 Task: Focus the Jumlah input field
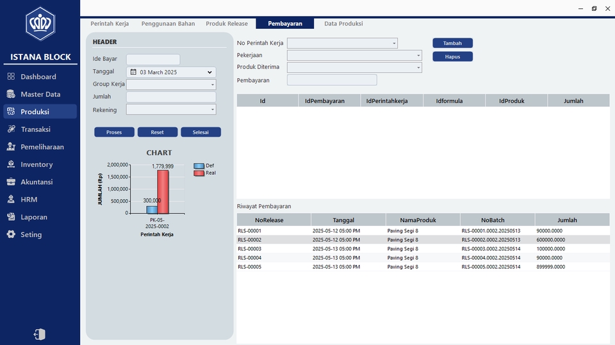pos(171,97)
